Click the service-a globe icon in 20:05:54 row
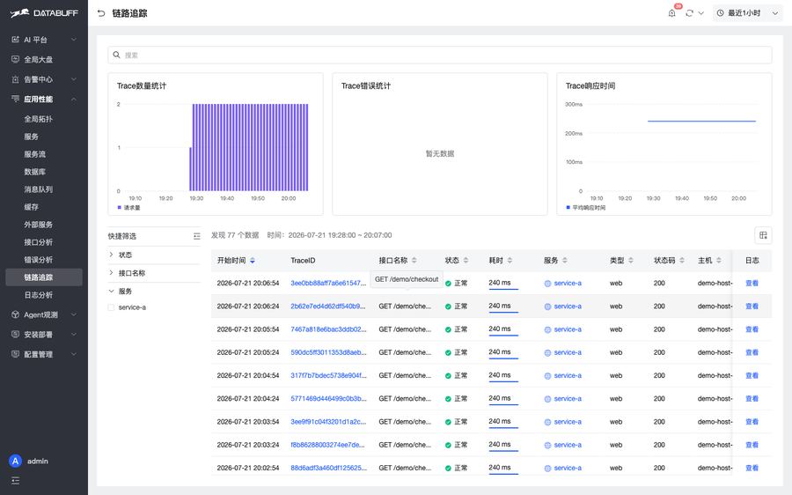 coord(547,329)
